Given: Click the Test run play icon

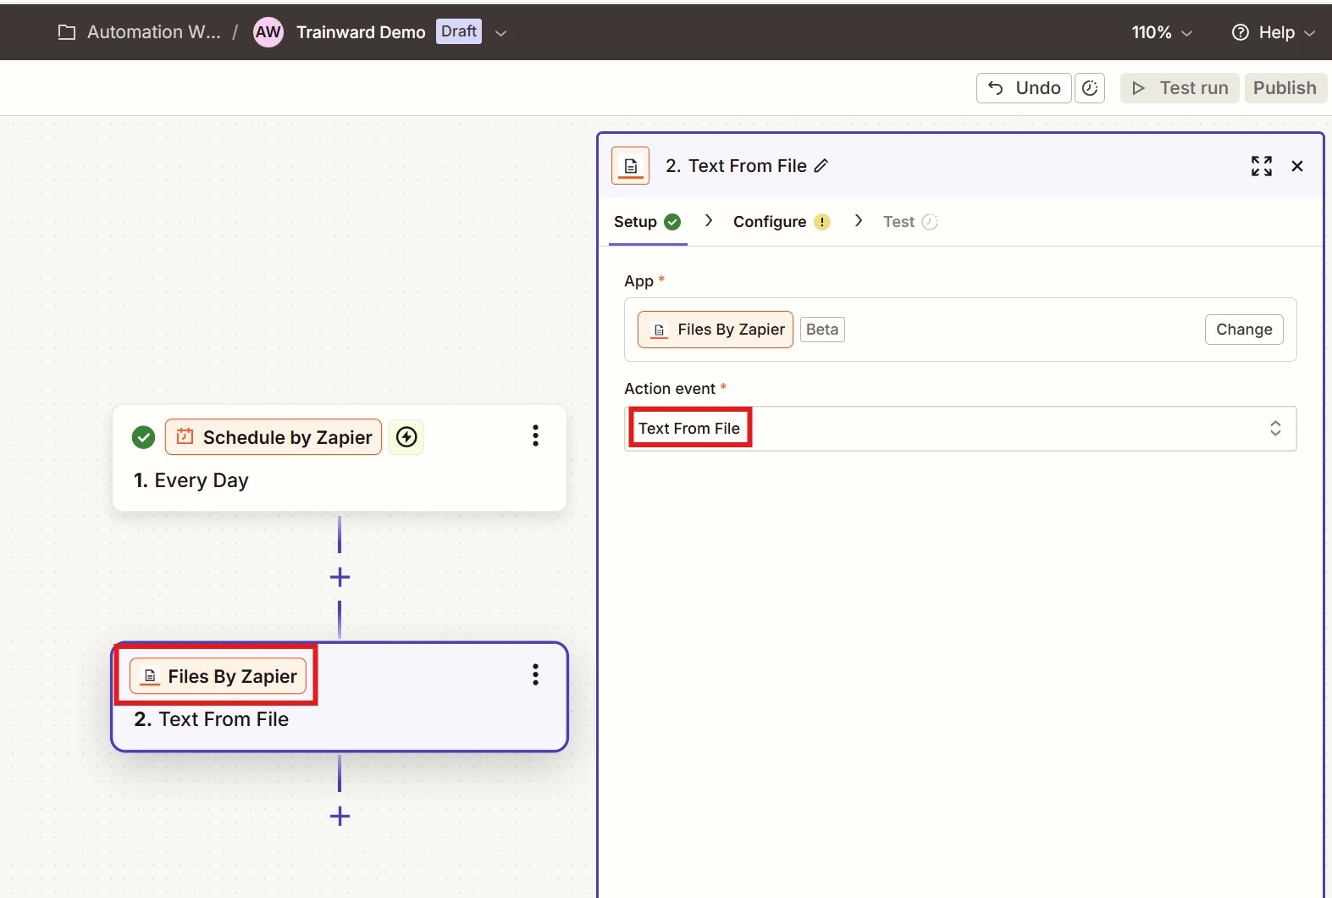Looking at the screenshot, I should click(1139, 88).
